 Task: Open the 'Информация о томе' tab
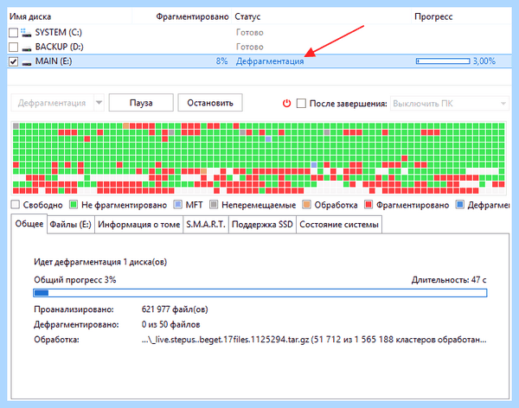138,225
